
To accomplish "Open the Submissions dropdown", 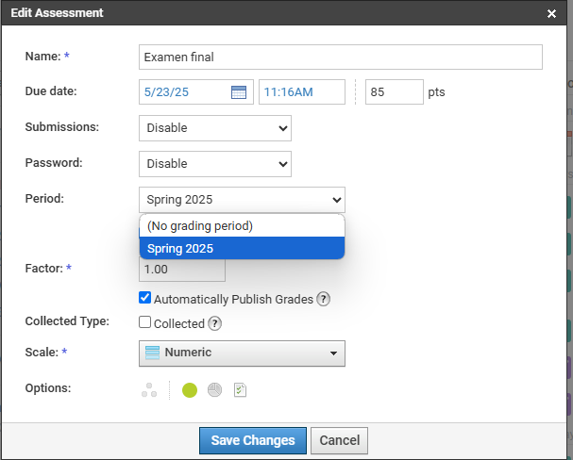I will click(215, 128).
